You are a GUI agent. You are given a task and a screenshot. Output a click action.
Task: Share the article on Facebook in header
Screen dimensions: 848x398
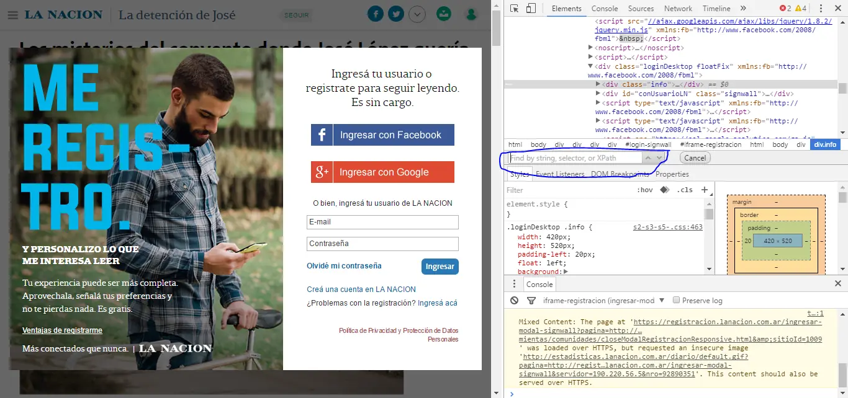(x=376, y=14)
